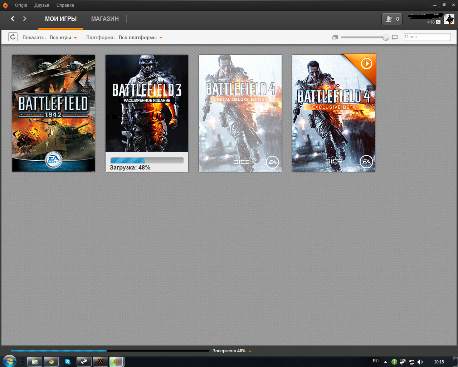Focus the Поиск search field
This screenshot has width=458, height=367.
(x=427, y=37)
